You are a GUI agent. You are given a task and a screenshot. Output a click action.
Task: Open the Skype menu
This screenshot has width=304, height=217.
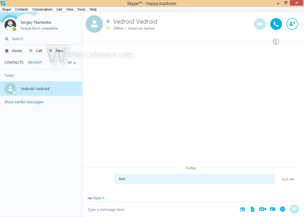pos(6,9)
